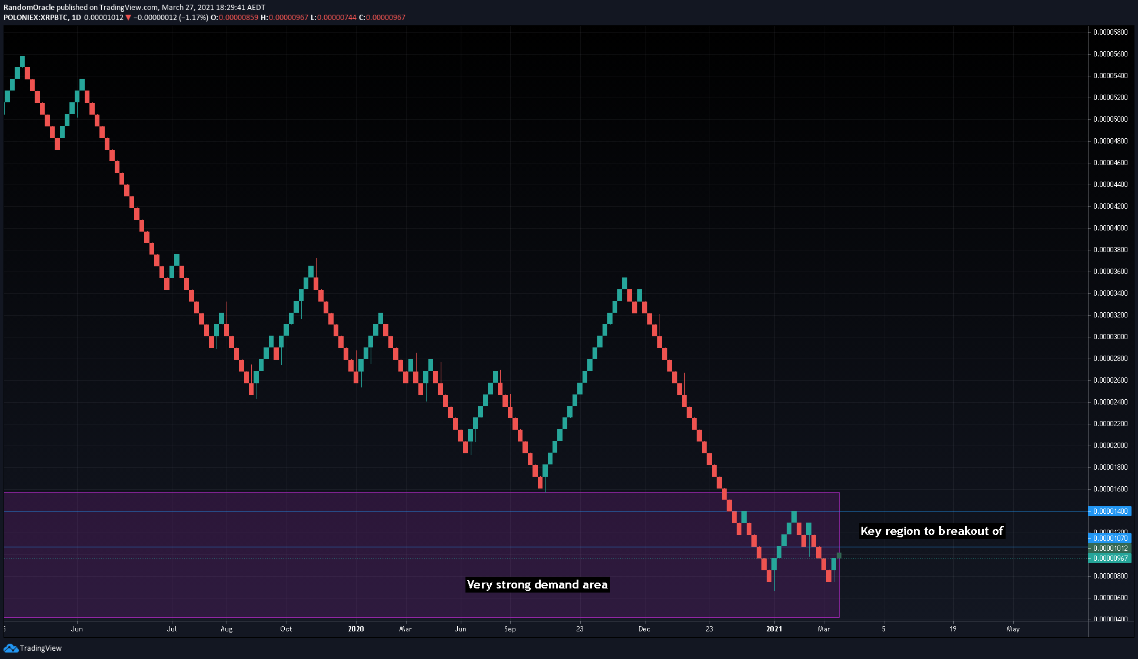
Task: Click the price change value −0.00000012 (−1.17%)
Action: coord(171,18)
